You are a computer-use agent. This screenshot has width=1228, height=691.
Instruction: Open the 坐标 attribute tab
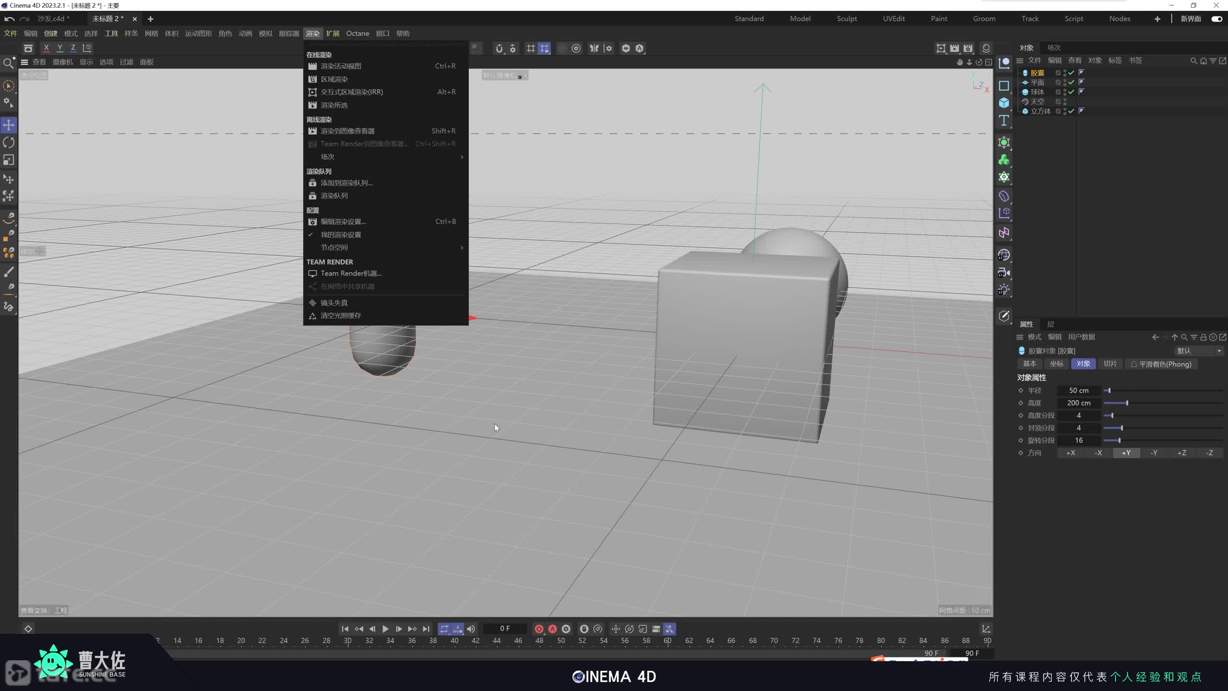[1056, 364]
